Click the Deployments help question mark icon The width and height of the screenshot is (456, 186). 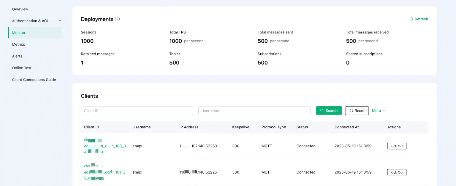pyautogui.click(x=117, y=19)
